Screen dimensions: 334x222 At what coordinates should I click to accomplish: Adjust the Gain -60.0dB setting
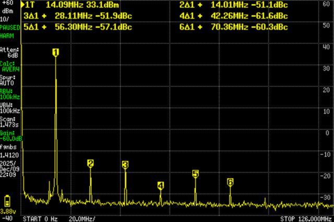[10, 137]
